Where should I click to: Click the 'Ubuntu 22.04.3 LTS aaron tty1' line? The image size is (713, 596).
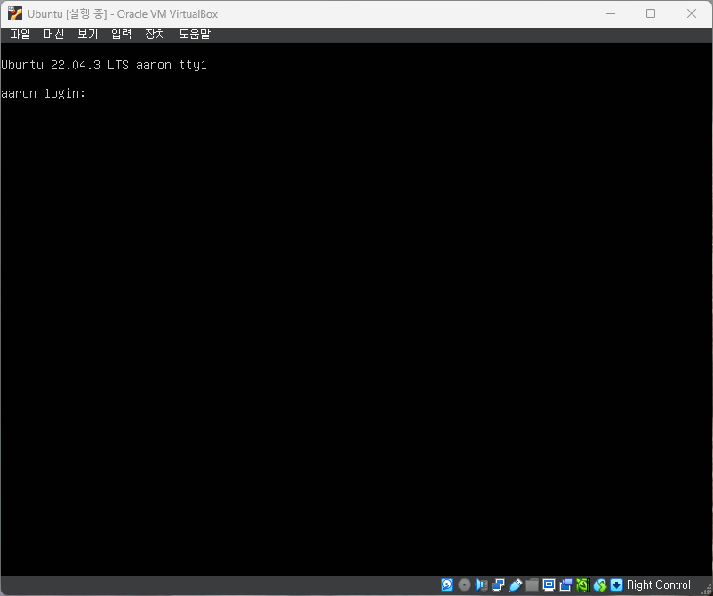(104, 65)
